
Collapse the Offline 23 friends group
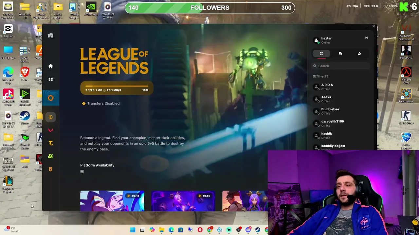(320, 76)
